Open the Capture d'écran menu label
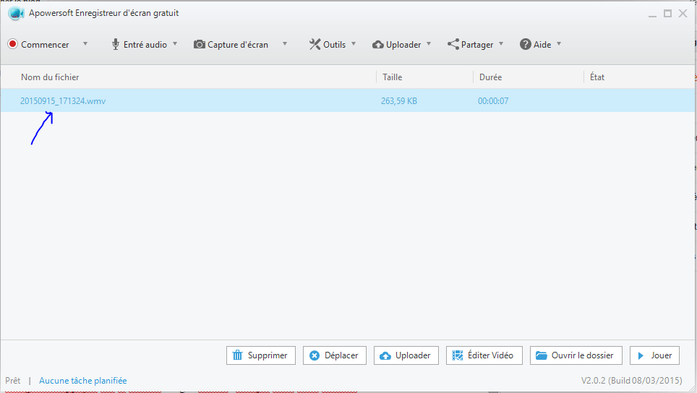 point(238,44)
